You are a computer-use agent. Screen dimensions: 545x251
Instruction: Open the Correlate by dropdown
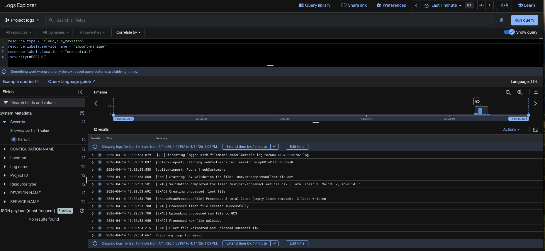128,32
